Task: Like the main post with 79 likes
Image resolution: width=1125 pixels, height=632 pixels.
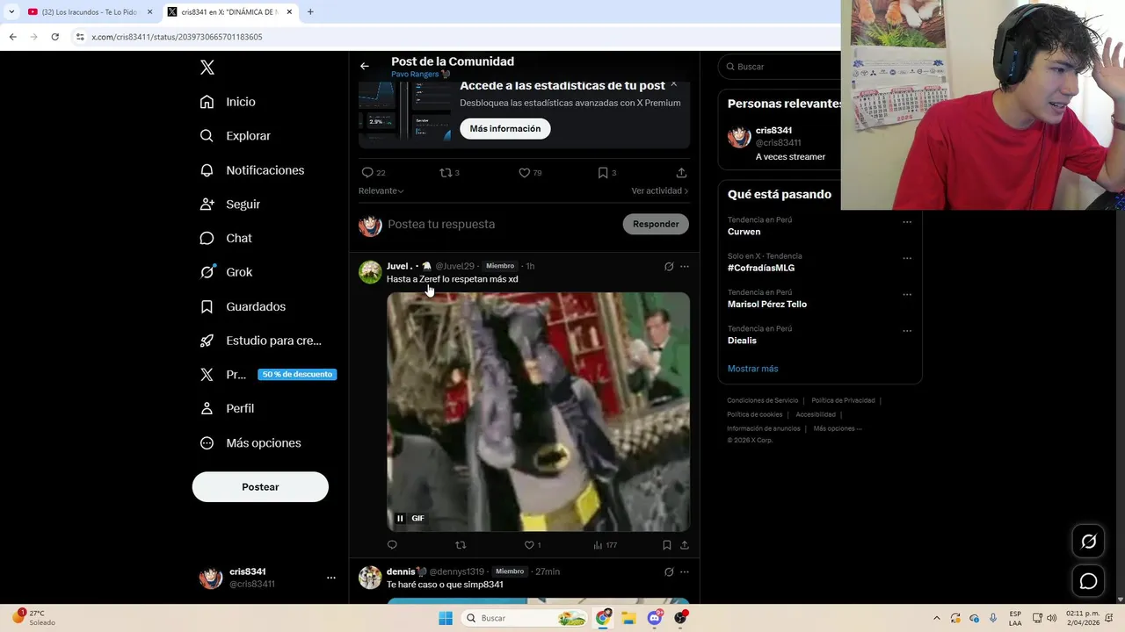Action: point(529,173)
